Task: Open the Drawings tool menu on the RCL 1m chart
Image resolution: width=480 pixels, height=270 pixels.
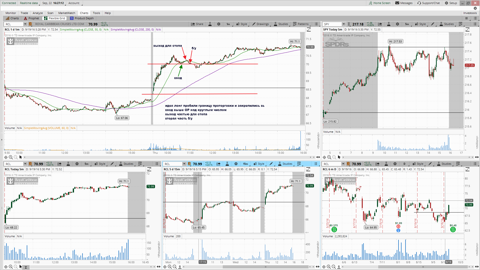Action: point(260,24)
